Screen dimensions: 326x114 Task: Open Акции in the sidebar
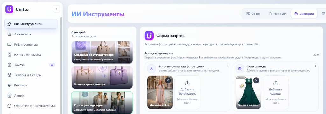[x=31, y=96]
